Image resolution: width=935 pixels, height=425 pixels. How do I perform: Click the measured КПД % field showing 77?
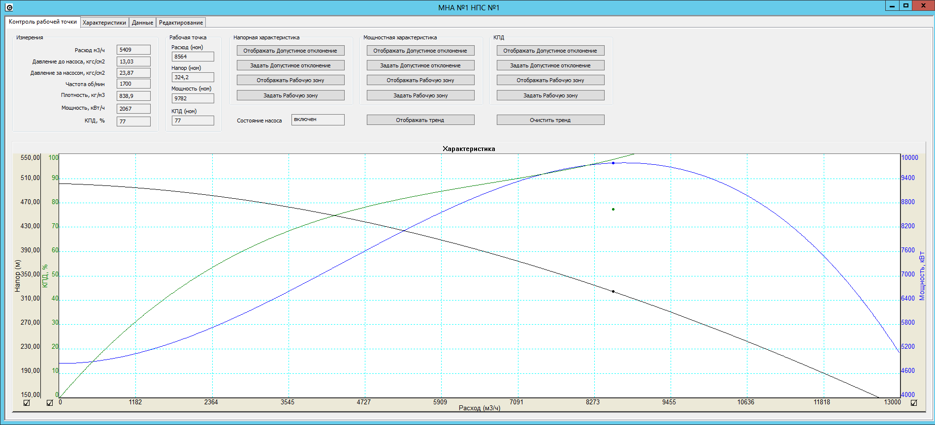tap(133, 121)
